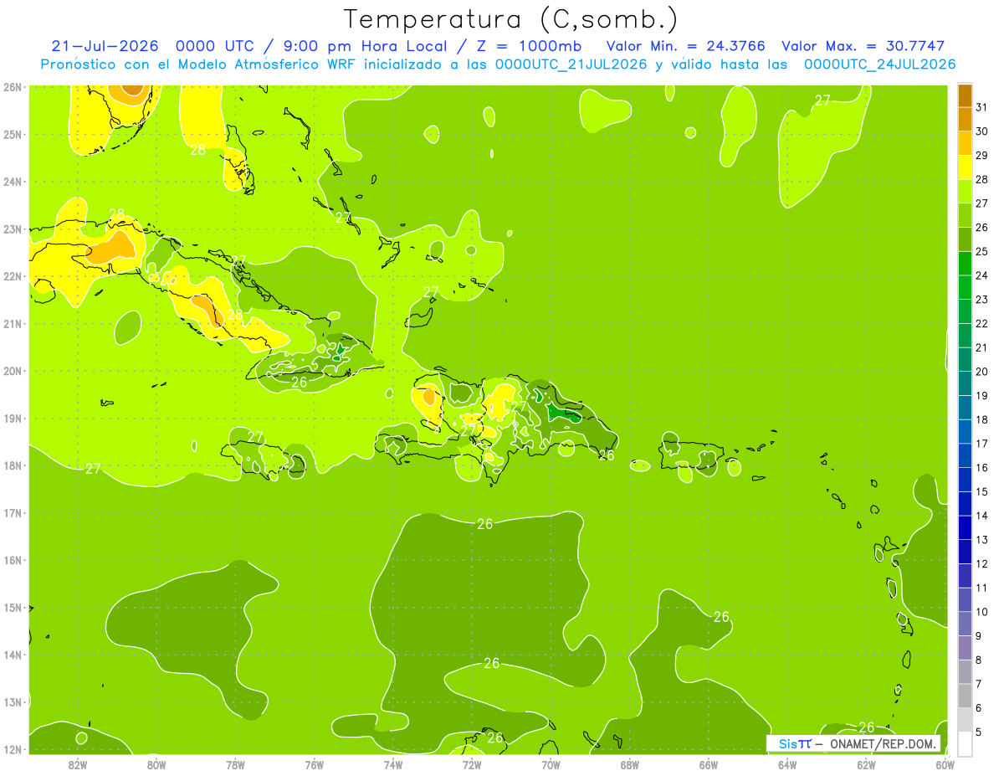This screenshot has width=1004, height=776.
Task: Click the '19N' latitude axis label
Action: 13,419
